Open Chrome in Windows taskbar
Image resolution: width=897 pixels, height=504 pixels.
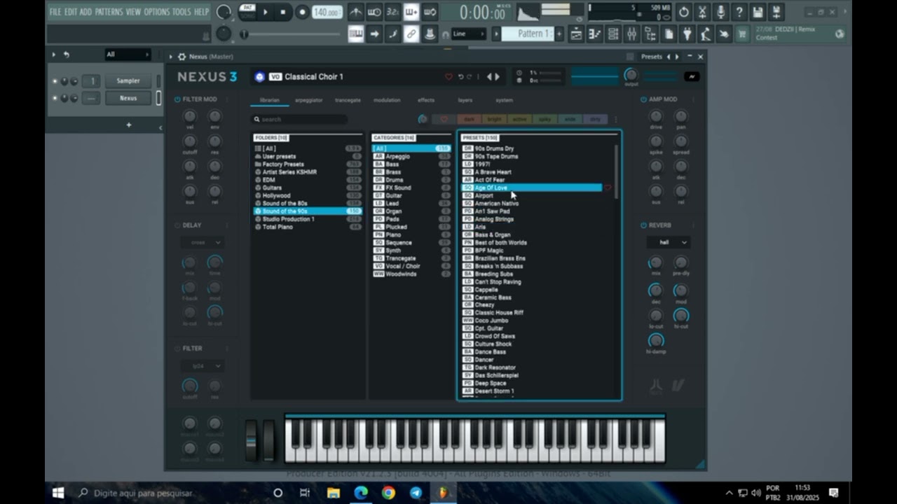pyautogui.click(x=388, y=493)
